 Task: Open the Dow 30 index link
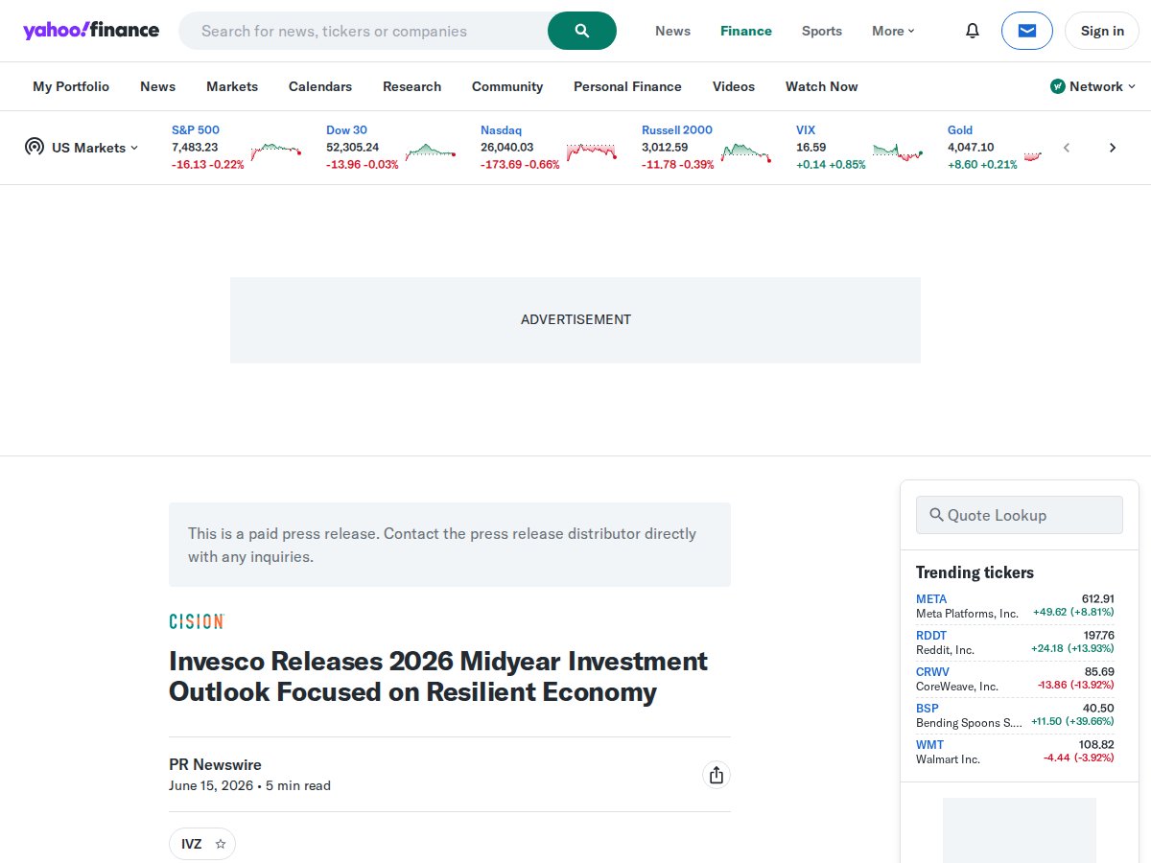point(346,129)
